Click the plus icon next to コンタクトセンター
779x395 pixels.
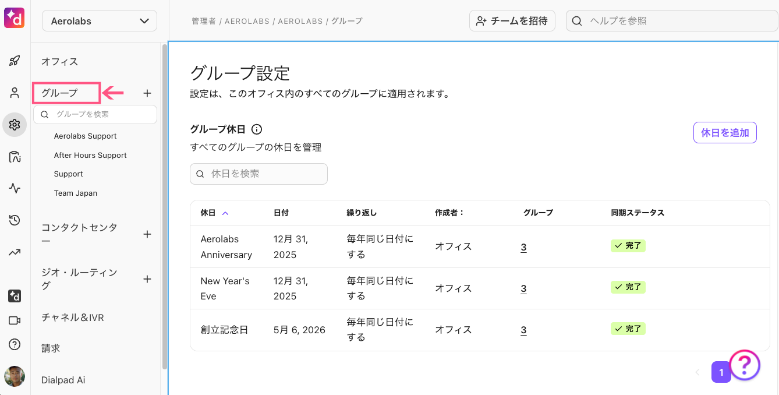coord(147,234)
